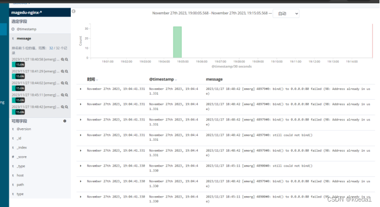380x207 pixels.
Task: Click the @timestamp column header text
Action: coord(161,79)
